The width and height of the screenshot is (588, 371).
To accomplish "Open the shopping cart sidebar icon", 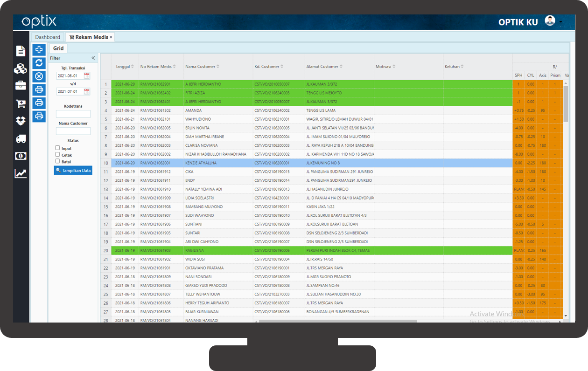I will (21, 103).
